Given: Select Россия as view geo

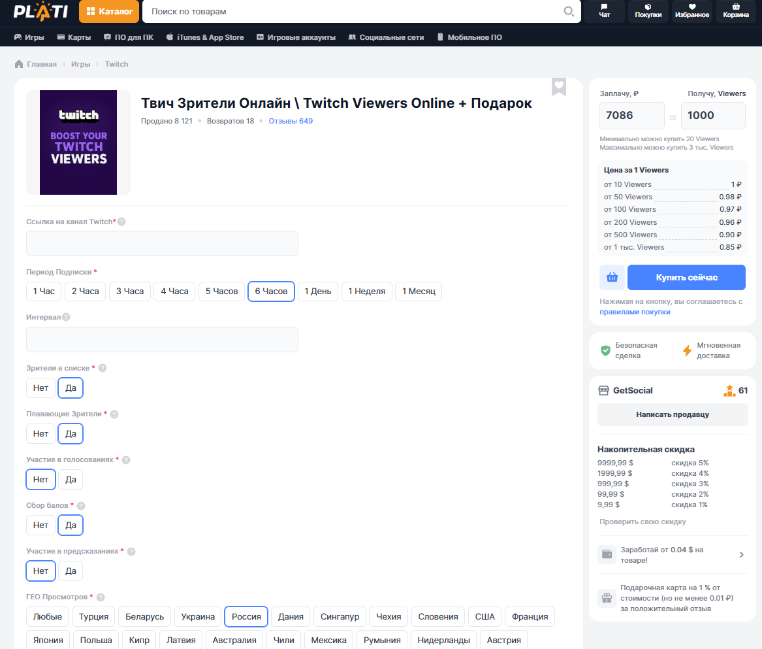Looking at the screenshot, I should (246, 617).
